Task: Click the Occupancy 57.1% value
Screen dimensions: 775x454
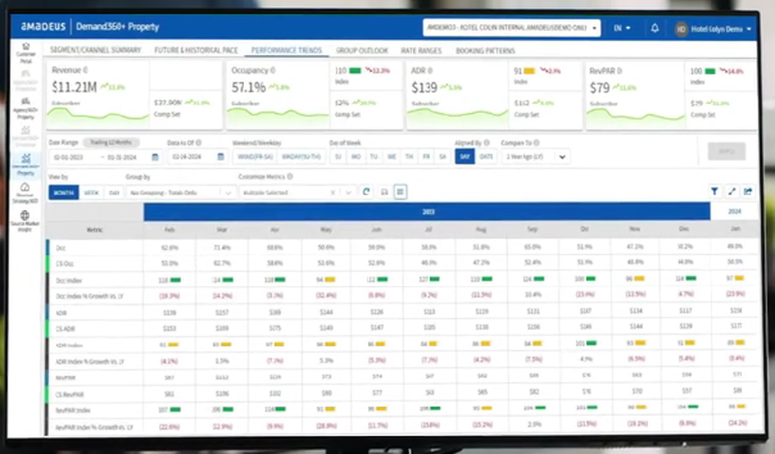Action: [249, 88]
